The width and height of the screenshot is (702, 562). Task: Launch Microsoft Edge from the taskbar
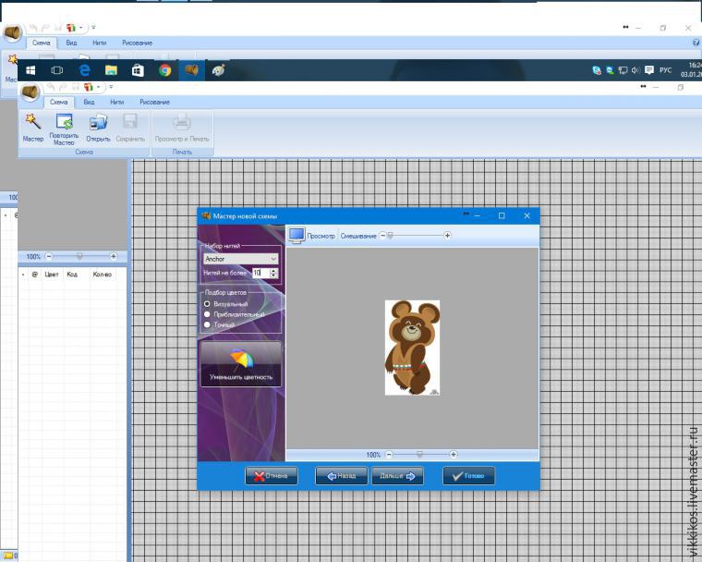[x=84, y=70]
